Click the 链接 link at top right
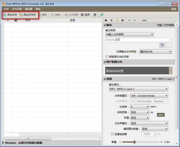 click(x=174, y=9)
